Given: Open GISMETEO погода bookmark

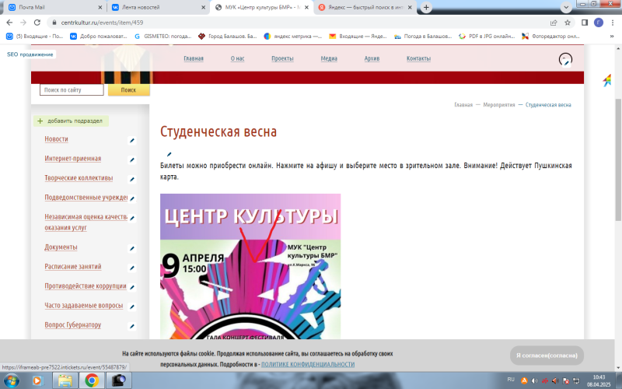Looking at the screenshot, I should (x=163, y=36).
